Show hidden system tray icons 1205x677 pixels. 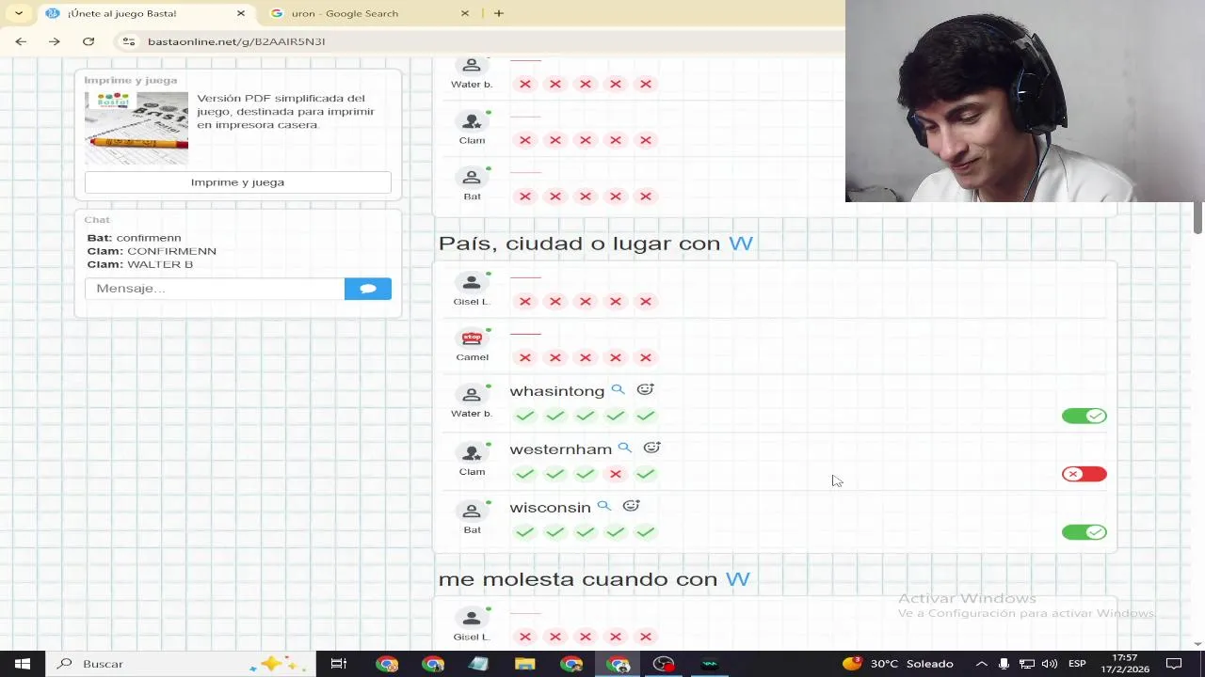pyautogui.click(x=981, y=664)
